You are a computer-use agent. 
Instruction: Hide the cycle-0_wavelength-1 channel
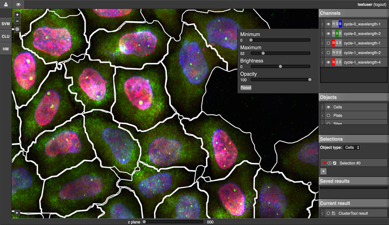coord(328,24)
